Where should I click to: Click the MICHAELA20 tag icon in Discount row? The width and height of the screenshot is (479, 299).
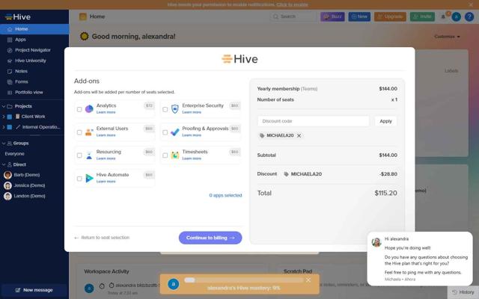pyautogui.click(x=286, y=174)
